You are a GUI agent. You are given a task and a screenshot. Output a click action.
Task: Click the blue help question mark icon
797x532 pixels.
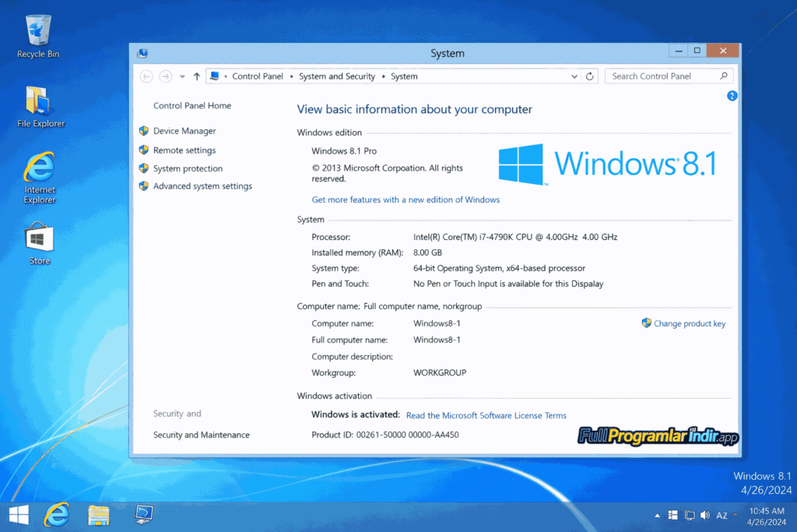point(732,95)
